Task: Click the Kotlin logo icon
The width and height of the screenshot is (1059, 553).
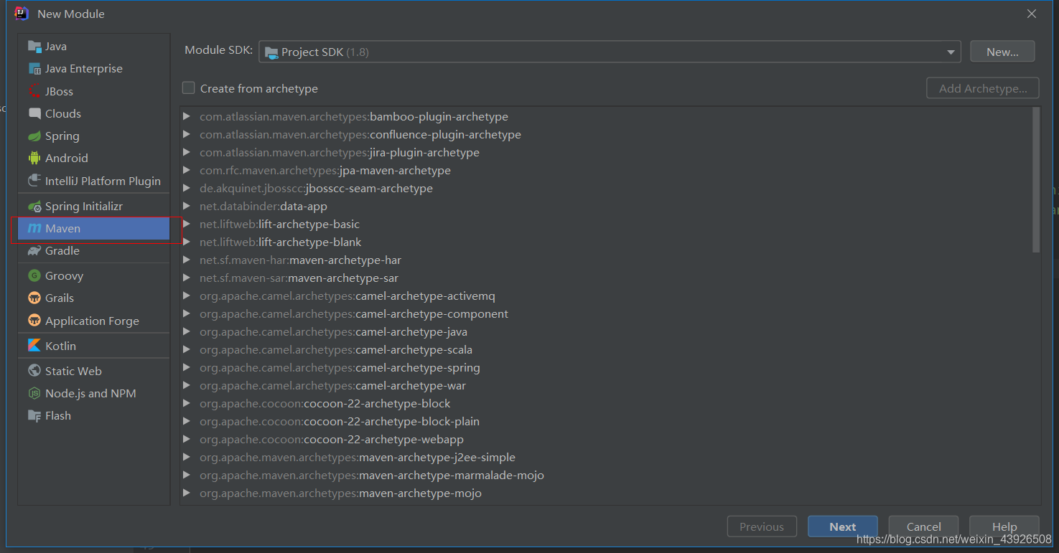Action: click(x=34, y=346)
